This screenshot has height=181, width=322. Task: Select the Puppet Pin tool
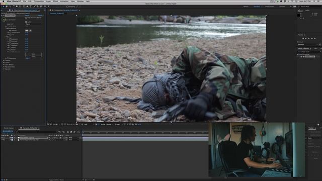[x=49, y=7]
